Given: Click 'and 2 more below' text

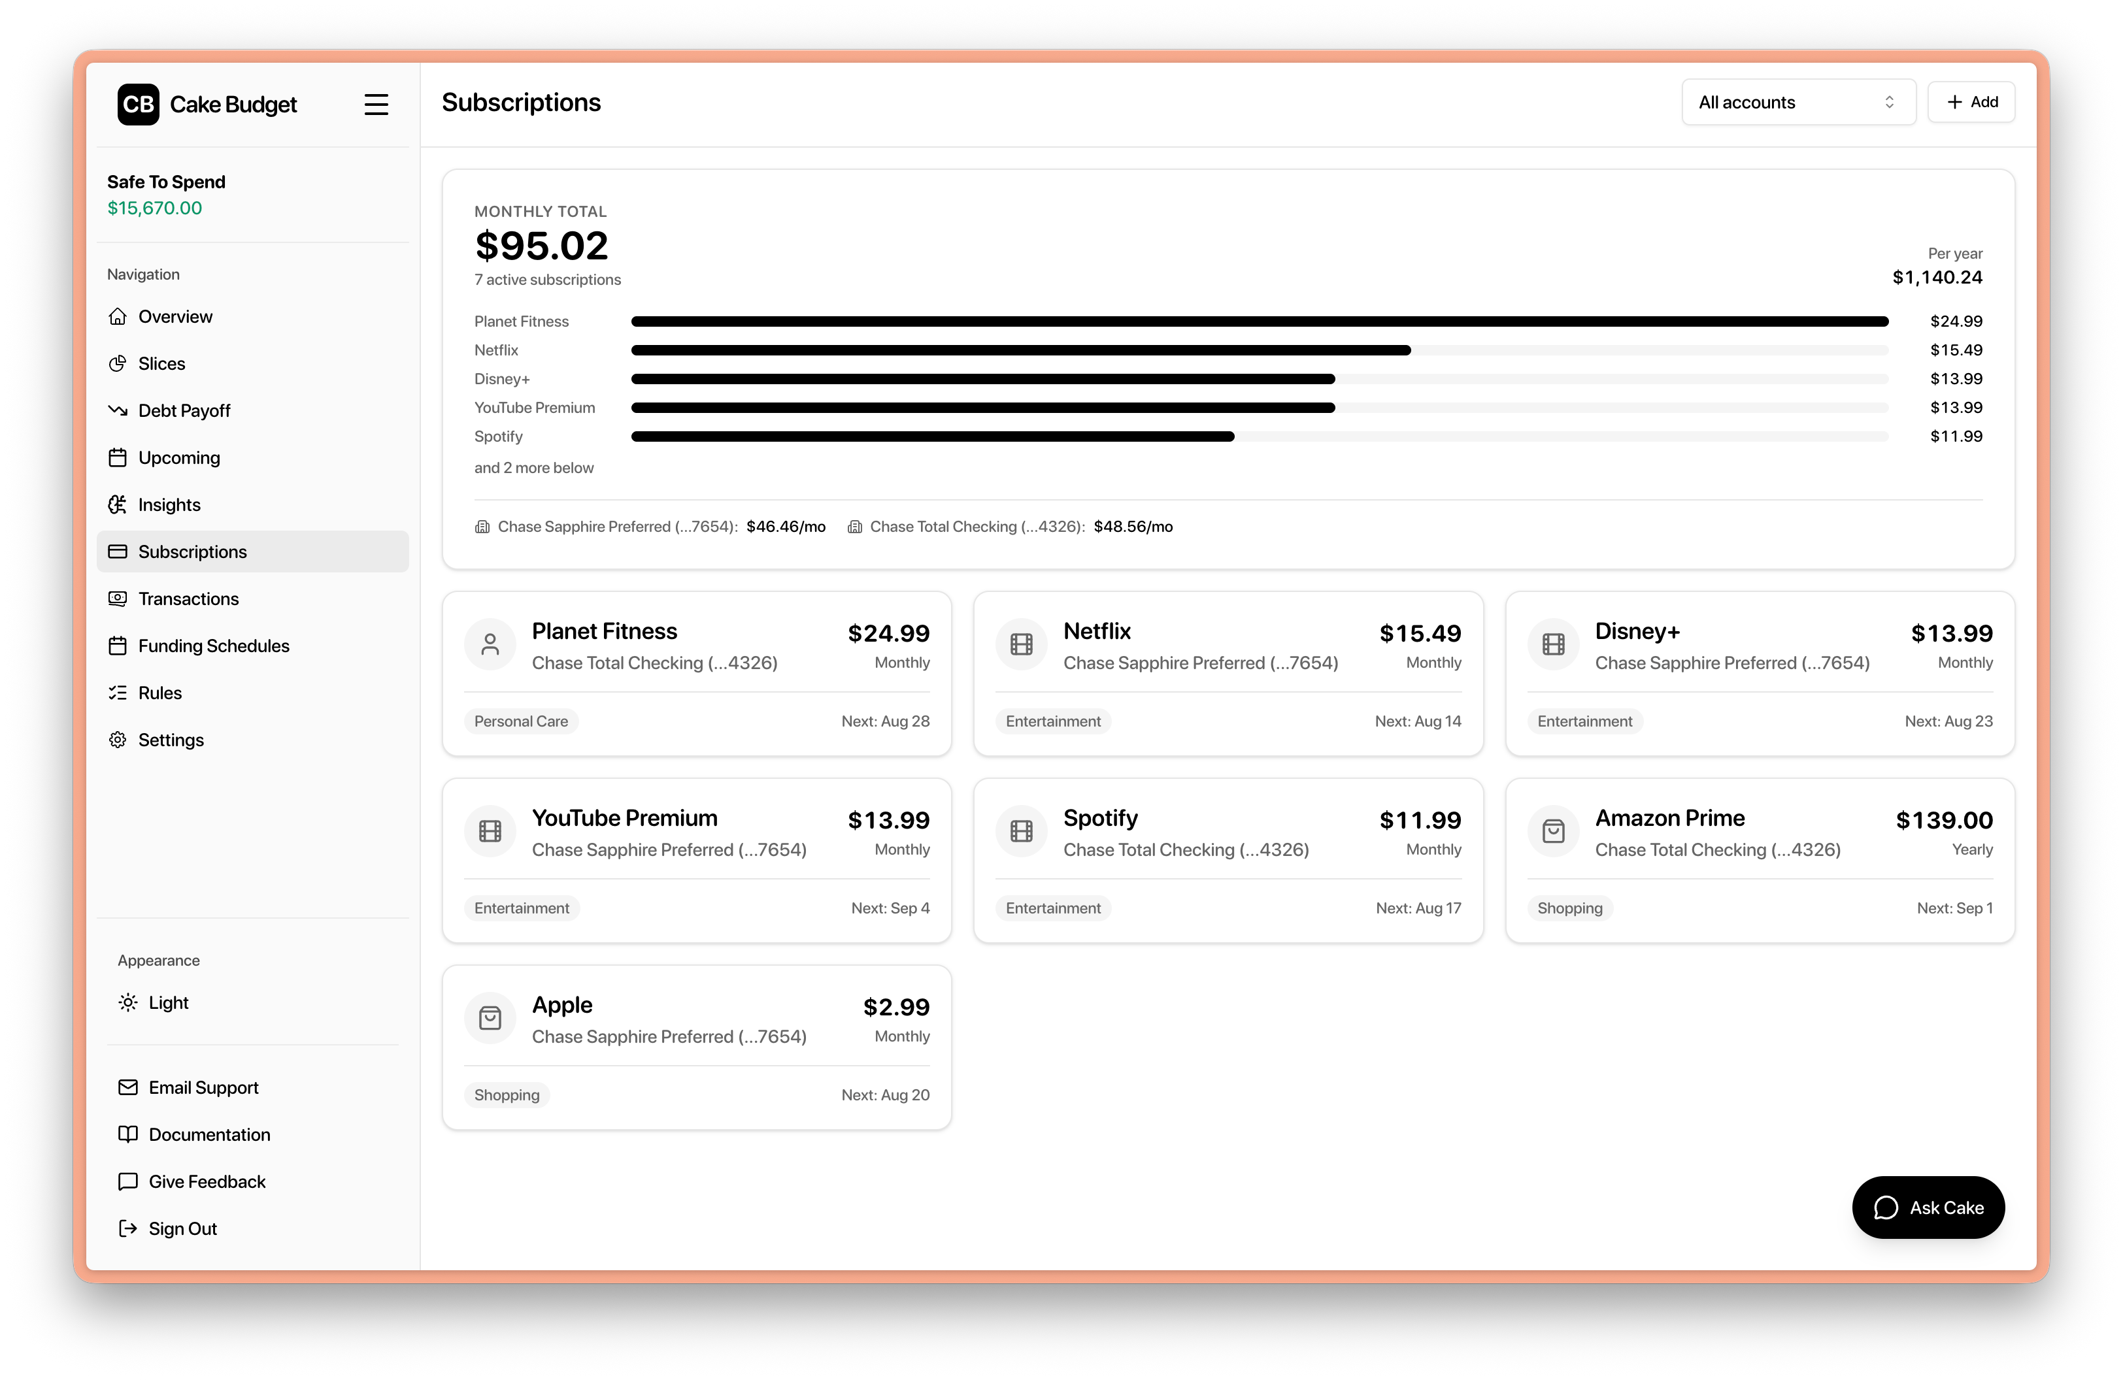Looking at the screenshot, I should point(533,468).
